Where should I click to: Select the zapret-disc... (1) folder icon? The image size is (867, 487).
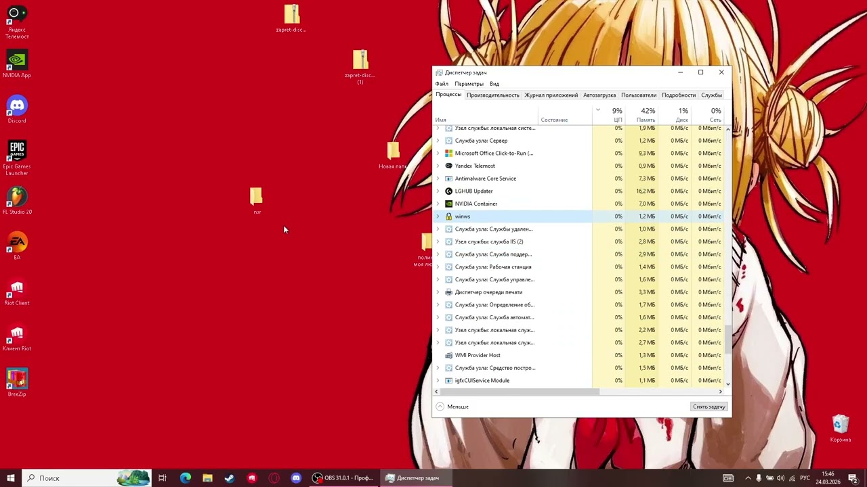pos(360,67)
